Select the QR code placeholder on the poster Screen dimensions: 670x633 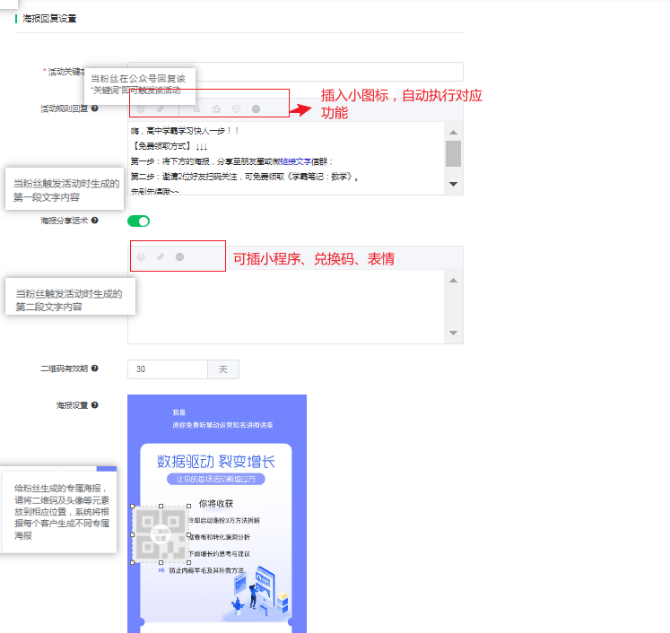click(x=161, y=533)
